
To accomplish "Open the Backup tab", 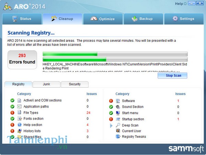I will pyautogui.click(x=143, y=19).
